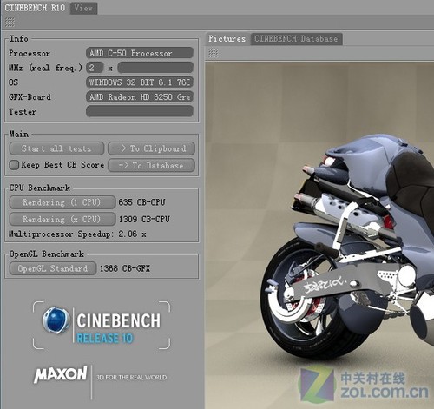Click the grip handle under Pictures tab
The height and width of the screenshot is (409, 434).
pyautogui.click(x=214, y=53)
